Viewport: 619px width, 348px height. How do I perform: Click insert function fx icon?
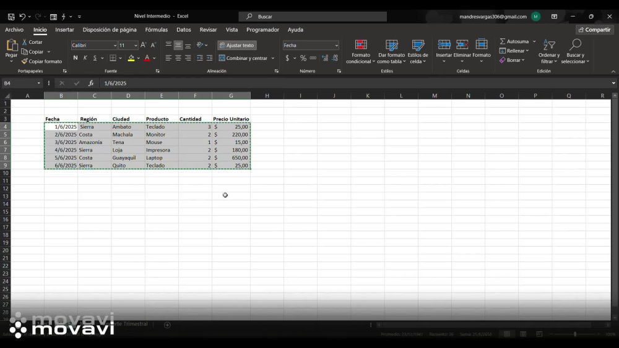tap(91, 83)
